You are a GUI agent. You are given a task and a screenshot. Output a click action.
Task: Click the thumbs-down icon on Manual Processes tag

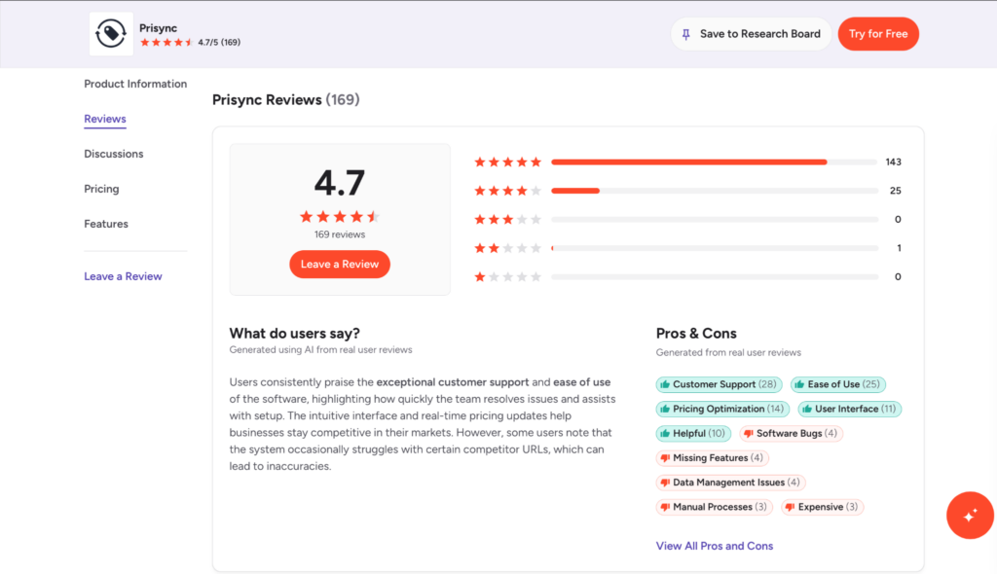[x=665, y=507]
